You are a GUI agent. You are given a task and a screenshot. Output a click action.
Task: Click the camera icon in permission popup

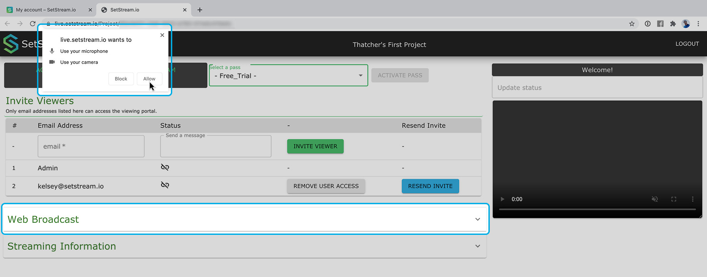click(x=52, y=62)
